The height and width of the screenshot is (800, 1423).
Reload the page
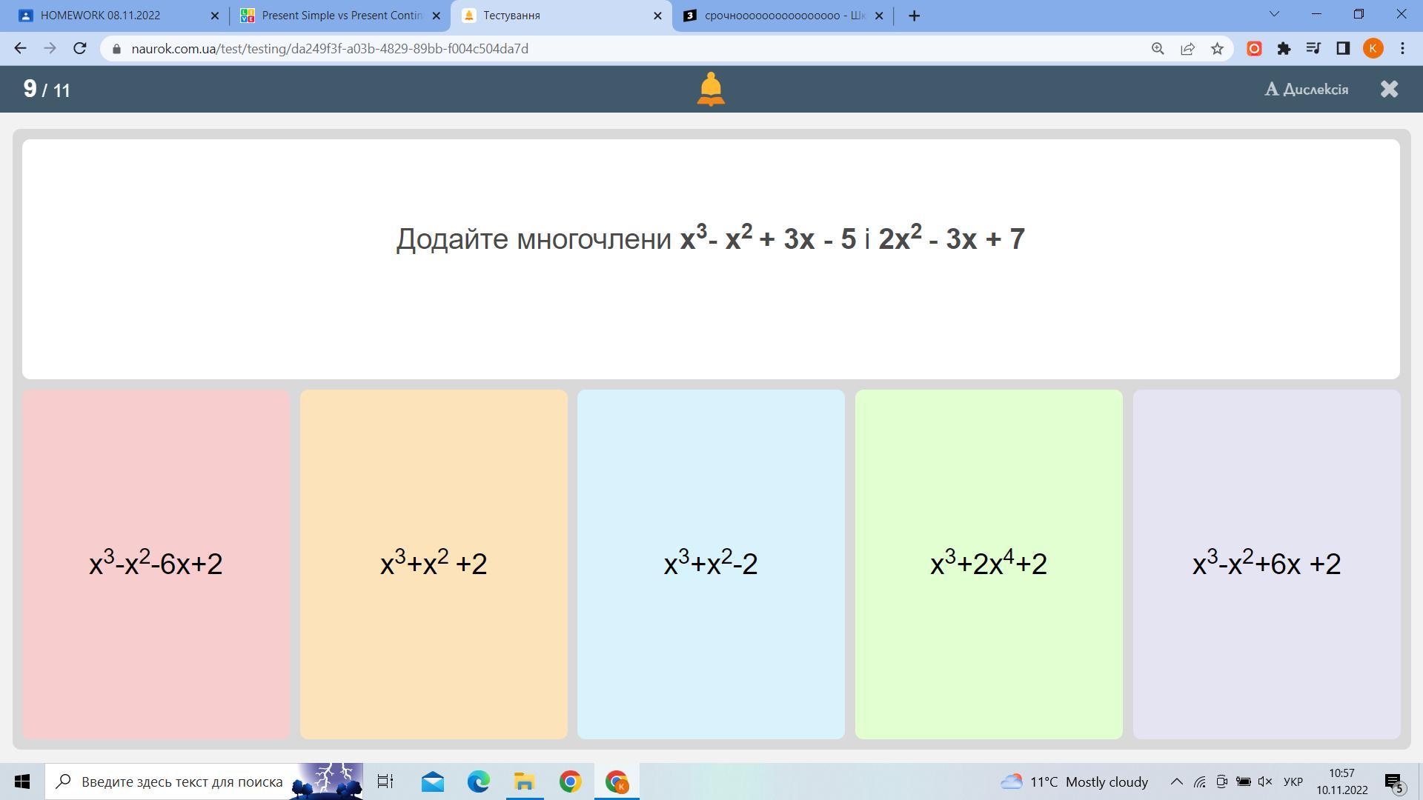click(80, 49)
